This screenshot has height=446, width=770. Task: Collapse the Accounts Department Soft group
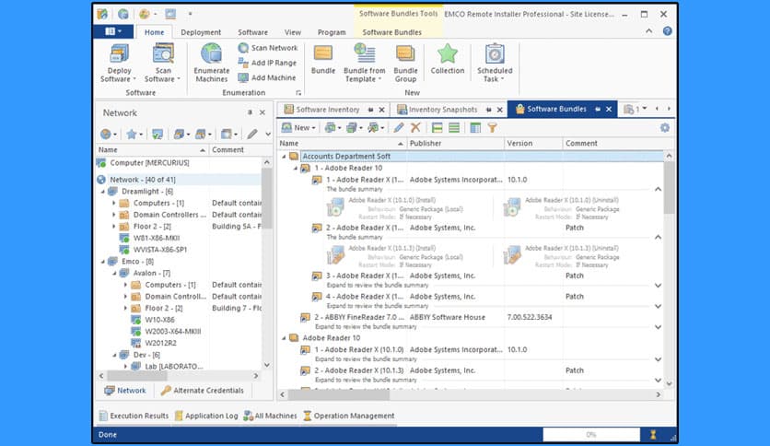pyautogui.click(x=284, y=157)
